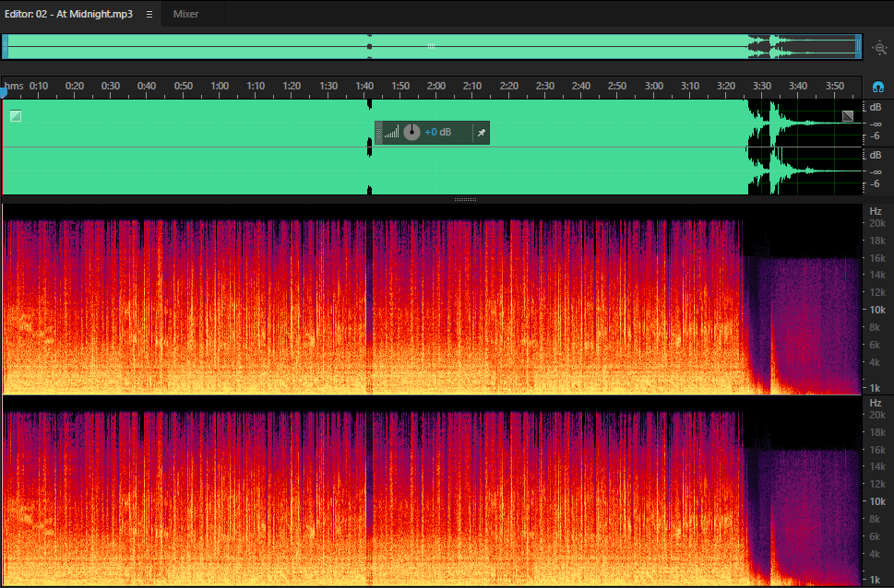Click the 1:00 mark on the ruler

(220, 86)
